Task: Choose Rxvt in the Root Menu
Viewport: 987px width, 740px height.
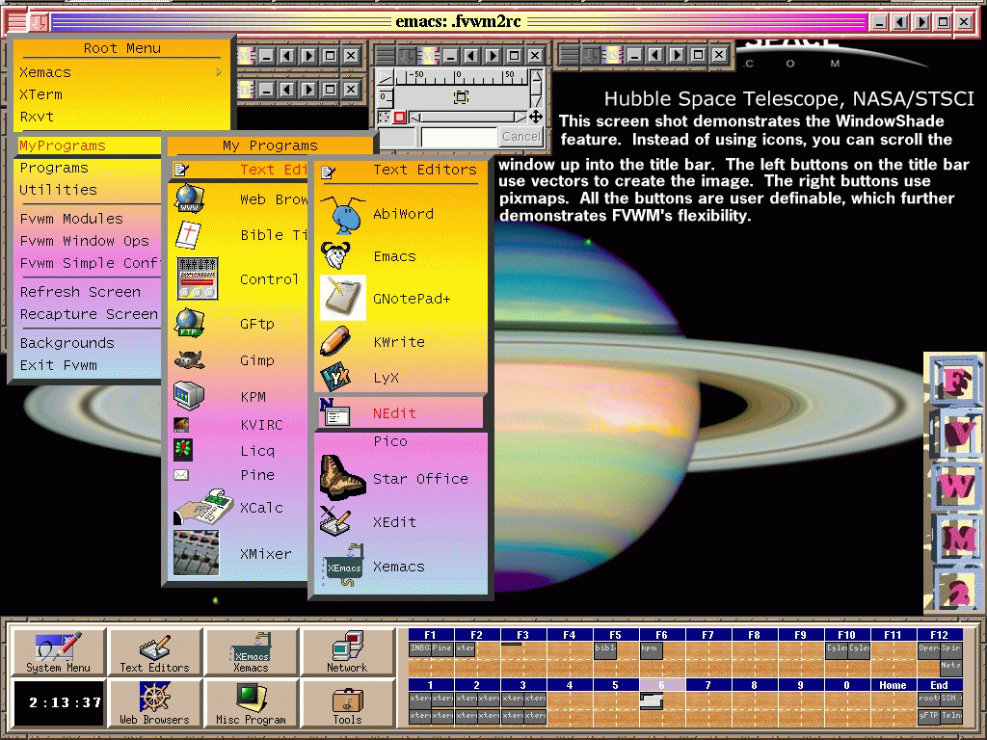Action: coord(121,117)
